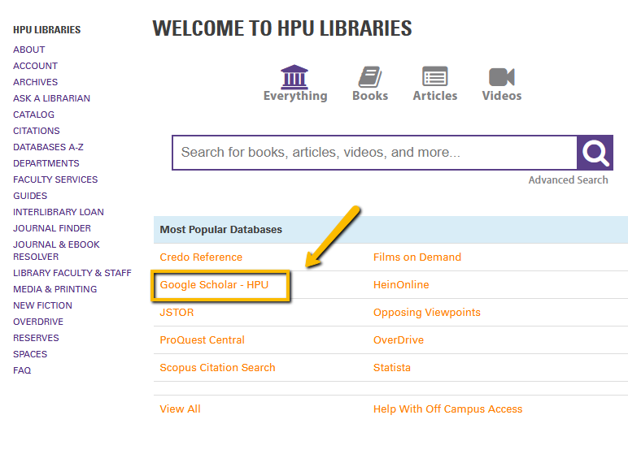Open Films on Demand link
628x467 pixels.
point(416,257)
